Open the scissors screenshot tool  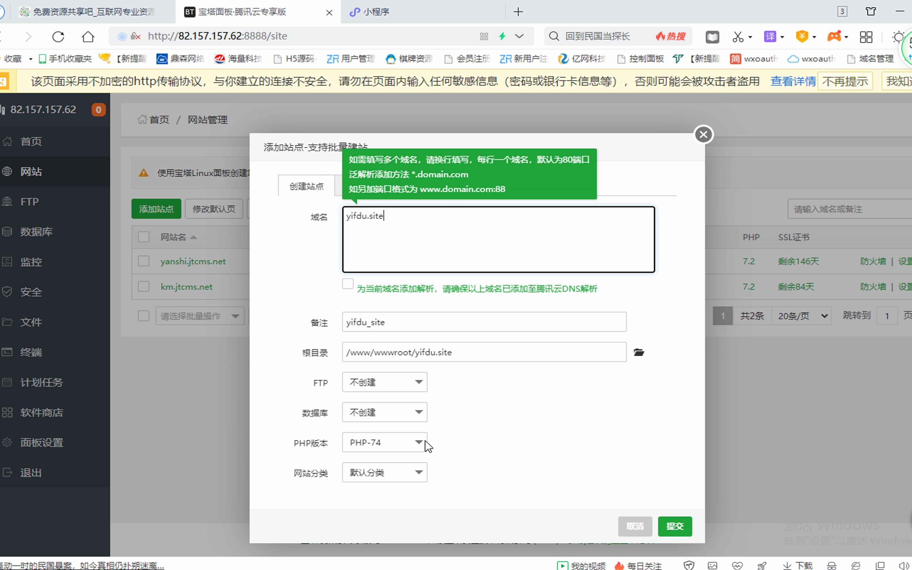coord(738,37)
